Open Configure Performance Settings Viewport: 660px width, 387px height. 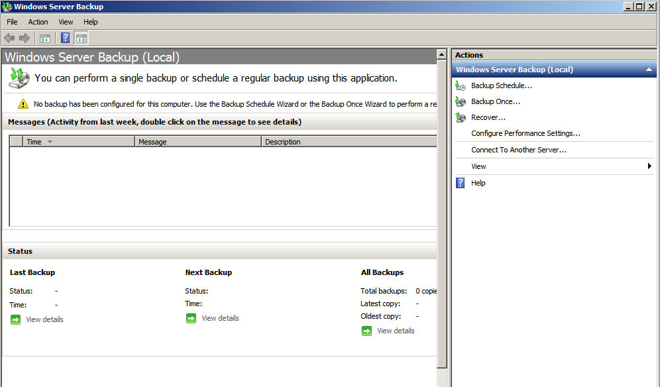tap(525, 133)
